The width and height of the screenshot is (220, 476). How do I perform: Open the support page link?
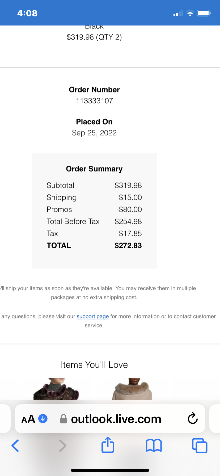click(93, 316)
